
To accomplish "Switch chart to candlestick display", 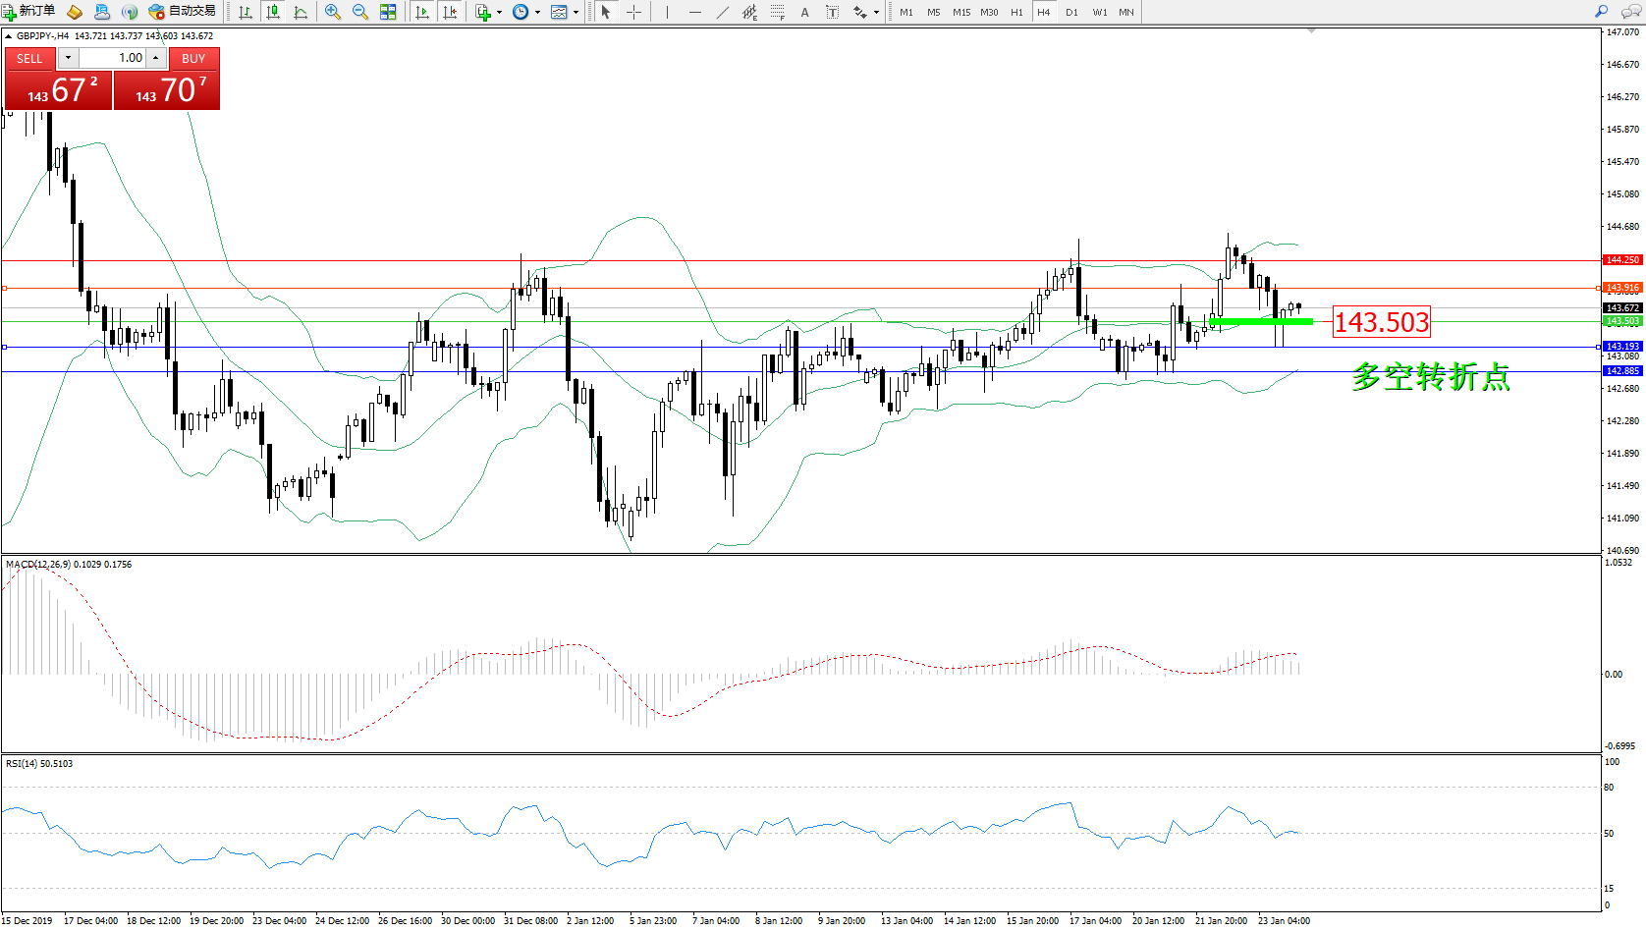I will pos(273,12).
